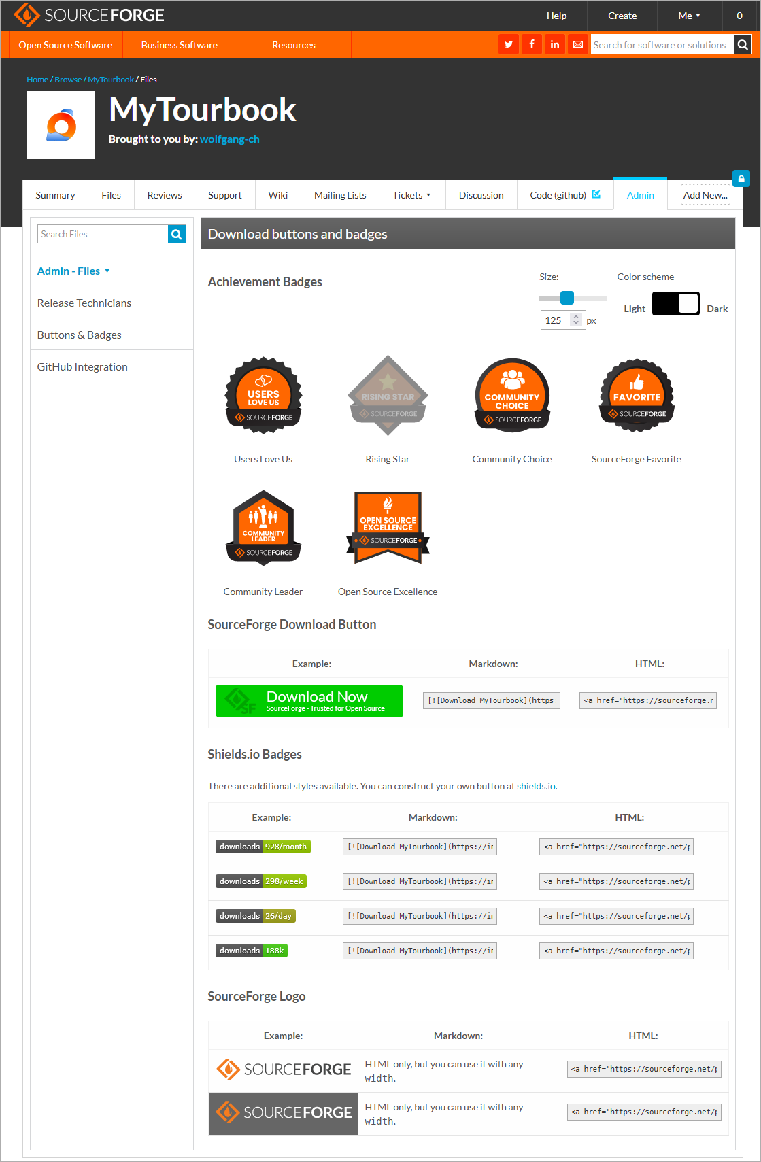Go to MyTourbook breadcrumb link
Screen dimensions: 761x1162
point(111,80)
